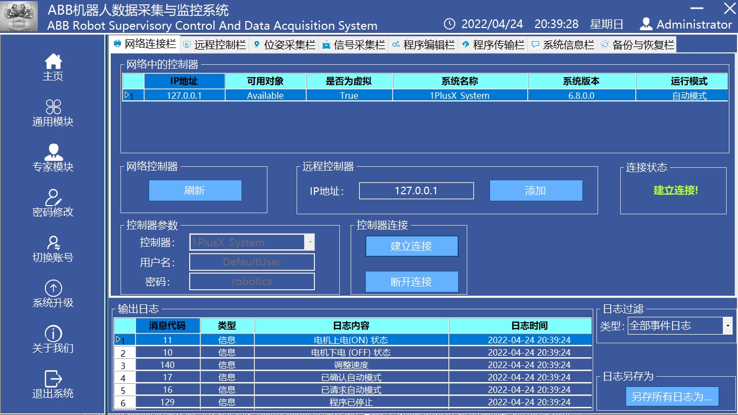Select the 已确认自动模式 log row
Viewport: 738px width, 415px height.
click(353, 377)
